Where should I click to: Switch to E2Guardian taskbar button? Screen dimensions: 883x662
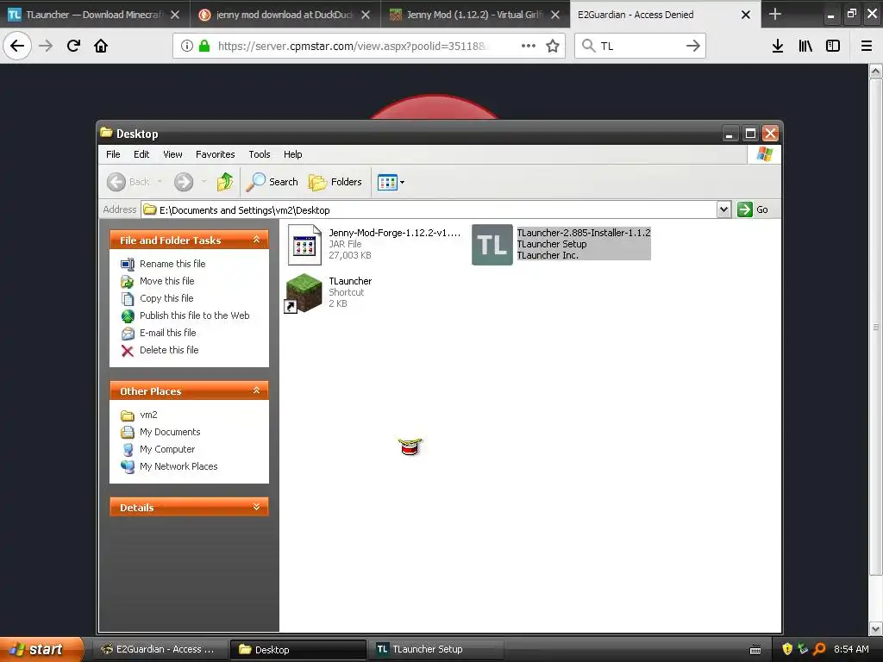pos(160,649)
